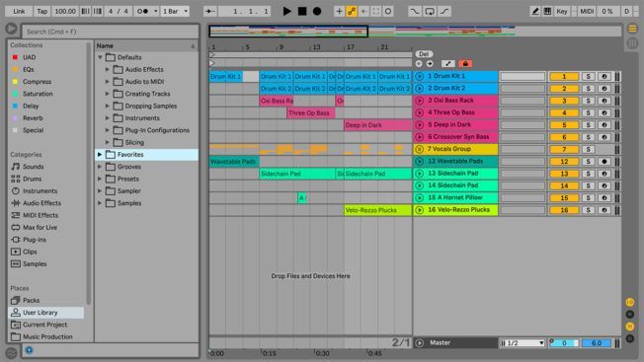Toggle the Automation Arm link icon

coord(352,11)
